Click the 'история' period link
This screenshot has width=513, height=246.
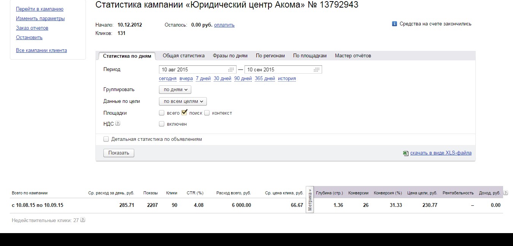287,79
